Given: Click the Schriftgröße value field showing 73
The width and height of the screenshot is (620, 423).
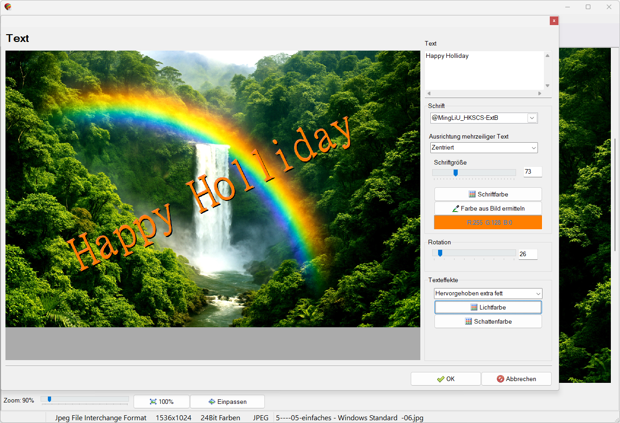Looking at the screenshot, I should (x=532, y=172).
